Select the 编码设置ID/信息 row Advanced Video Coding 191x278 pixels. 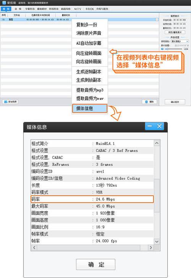(92, 178)
